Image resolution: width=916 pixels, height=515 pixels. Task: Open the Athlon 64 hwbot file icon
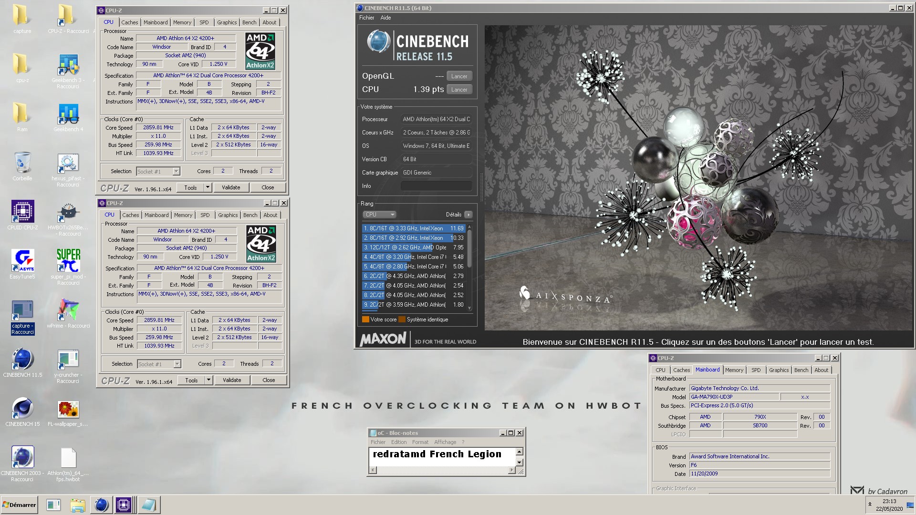68,464
